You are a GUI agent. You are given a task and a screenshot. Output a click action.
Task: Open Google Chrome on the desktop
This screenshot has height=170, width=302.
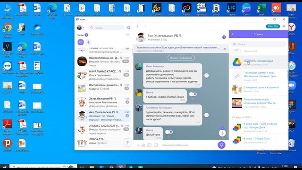(8, 30)
